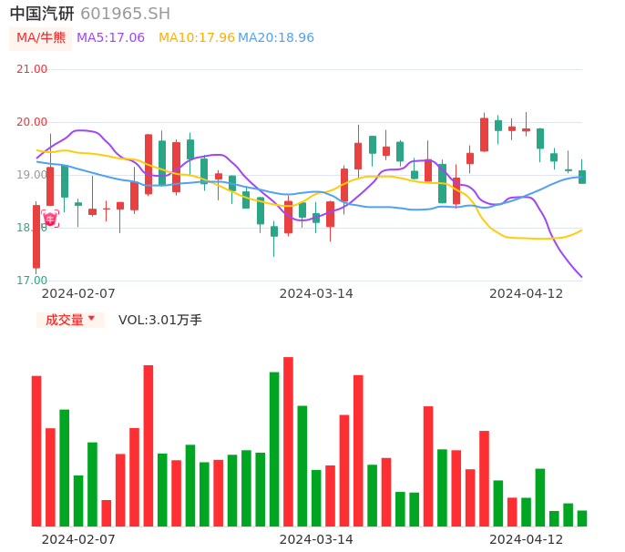Image resolution: width=625 pixels, height=552 pixels.
Task: Toggle the yellow MA10:17.96 legend
Action: [196, 38]
